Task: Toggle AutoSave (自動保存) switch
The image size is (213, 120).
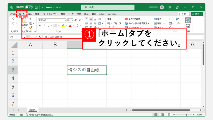Action: (x=29, y=7)
